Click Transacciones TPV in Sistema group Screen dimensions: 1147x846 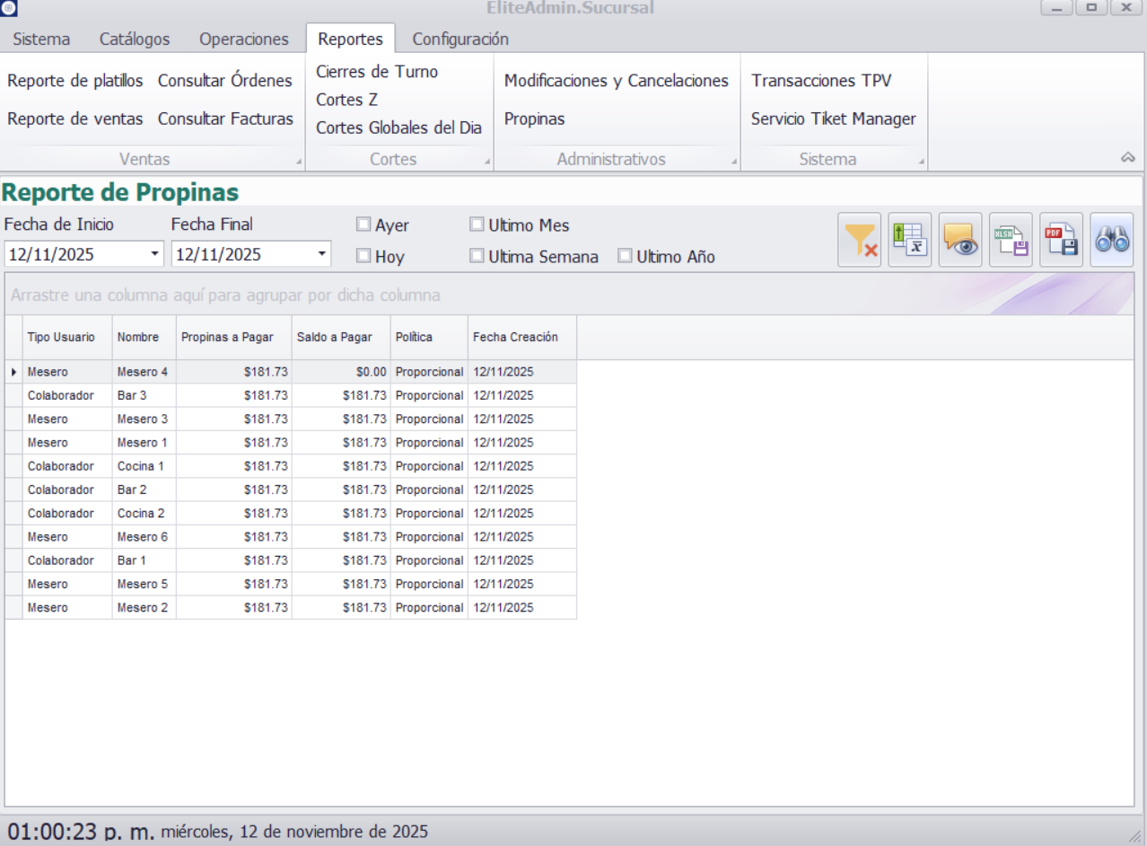[821, 81]
